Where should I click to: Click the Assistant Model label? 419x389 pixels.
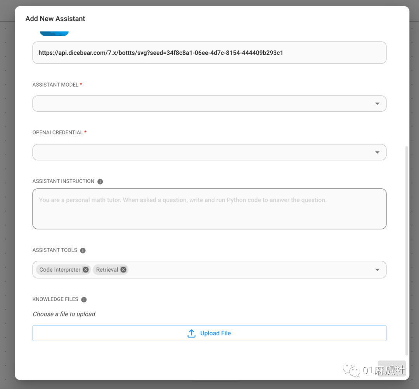click(x=55, y=85)
